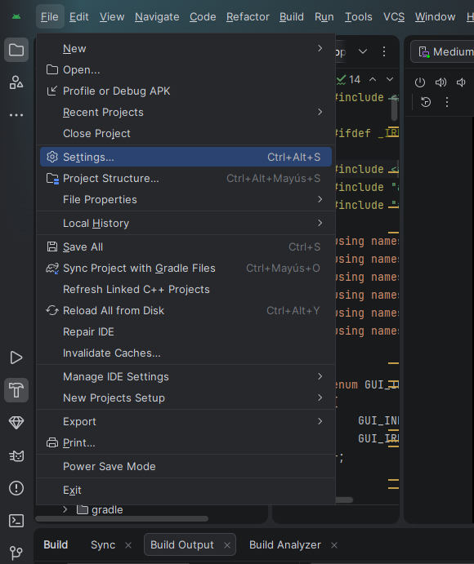This screenshot has height=564, width=474.
Task: Expand the gradle folder in project tree
Action: pyautogui.click(x=65, y=509)
